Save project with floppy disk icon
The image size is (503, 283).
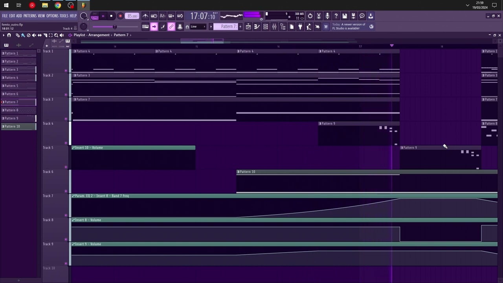345,16
